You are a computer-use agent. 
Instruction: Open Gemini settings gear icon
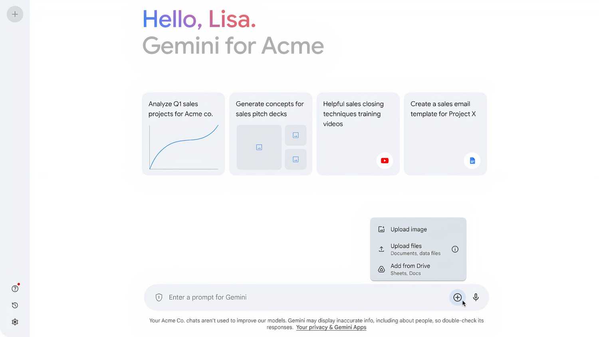pos(15,322)
